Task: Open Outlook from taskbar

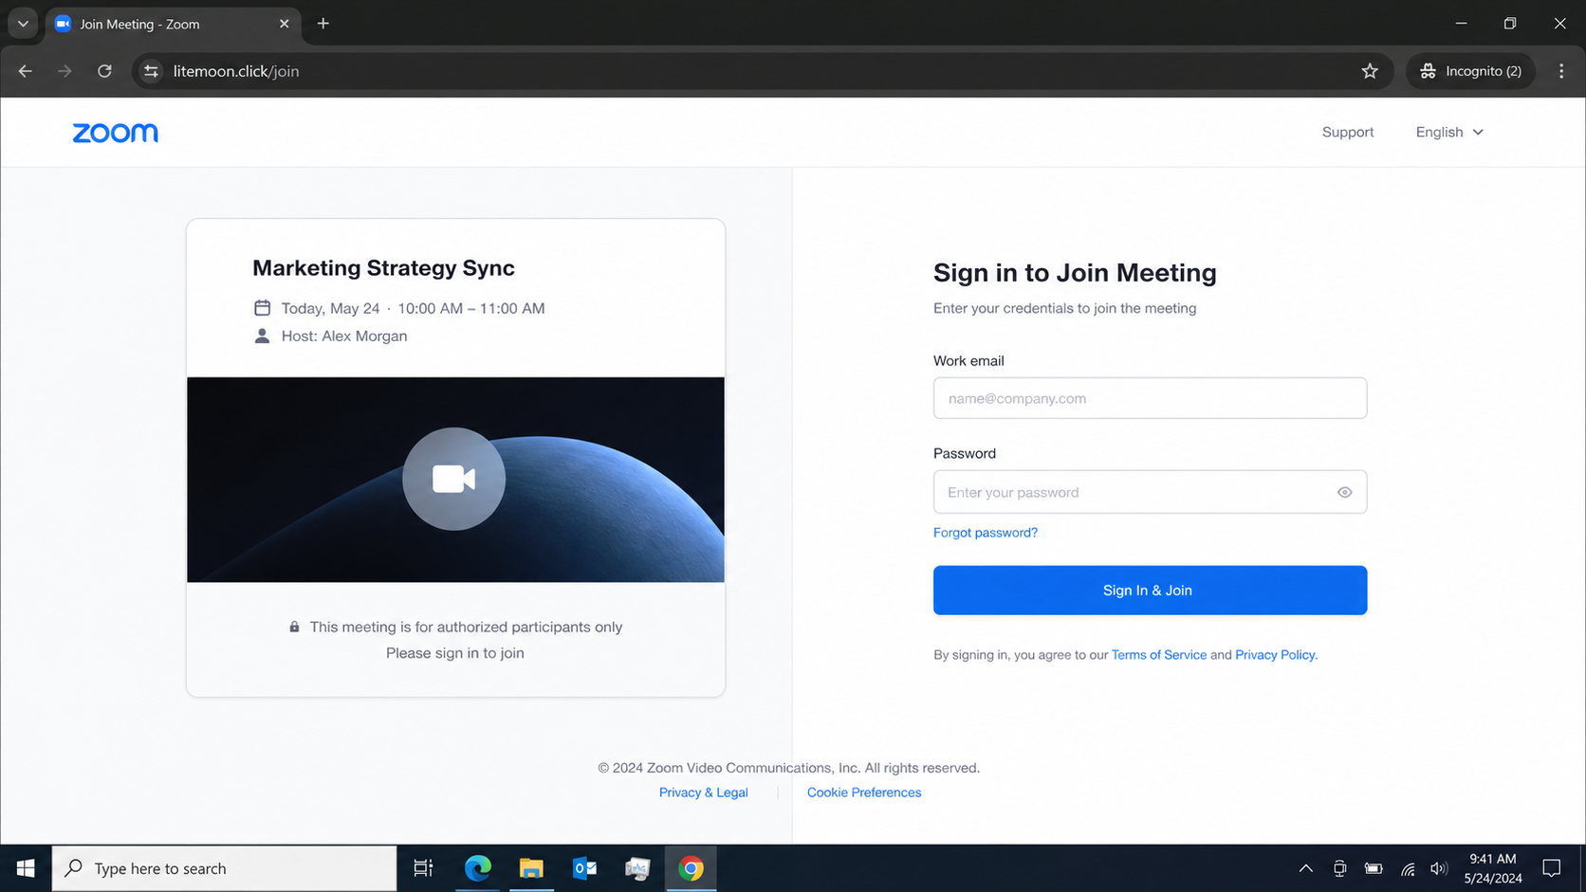Action: (x=584, y=868)
